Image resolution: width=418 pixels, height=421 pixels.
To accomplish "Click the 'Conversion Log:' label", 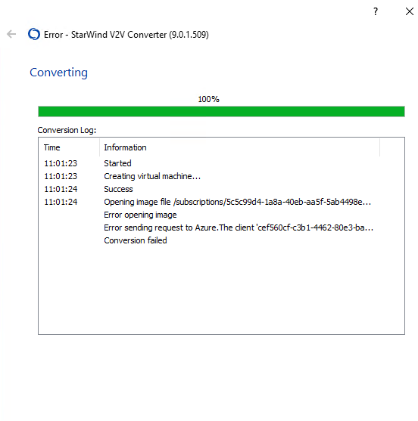I will pyautogui.click(x=67, y=130).
